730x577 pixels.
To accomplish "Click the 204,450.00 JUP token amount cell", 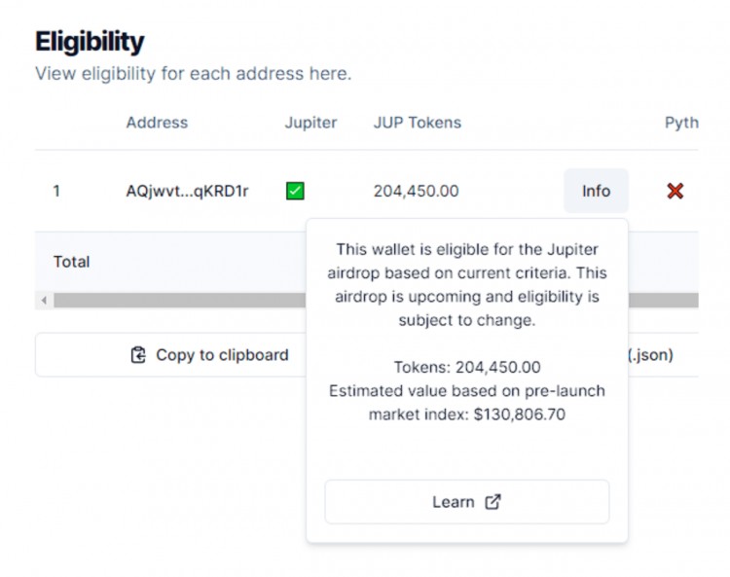I will [x=416, y=191].
